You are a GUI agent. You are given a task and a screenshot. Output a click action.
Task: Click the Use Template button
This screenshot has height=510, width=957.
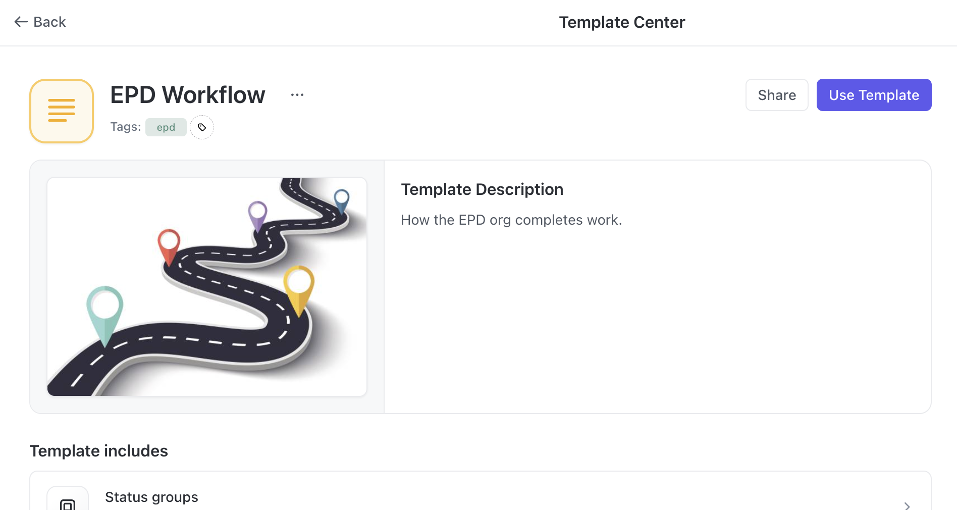click(874, 95)
